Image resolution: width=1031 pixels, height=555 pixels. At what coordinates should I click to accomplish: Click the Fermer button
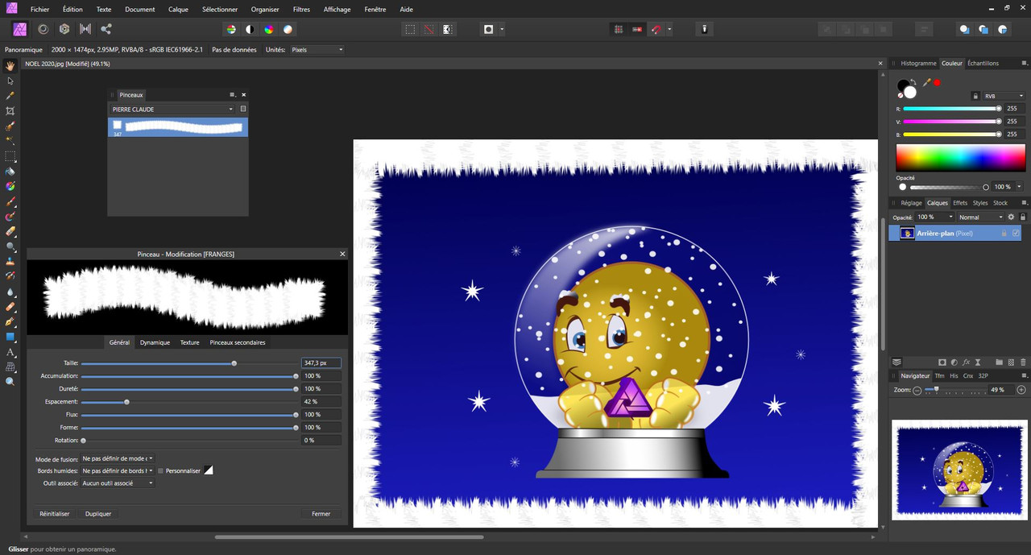point(321,514)
